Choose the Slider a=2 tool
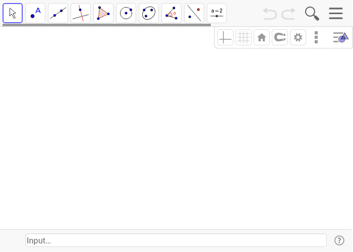Image resolution: width=353 pixels, height=252 pixels. coord(217,13)
